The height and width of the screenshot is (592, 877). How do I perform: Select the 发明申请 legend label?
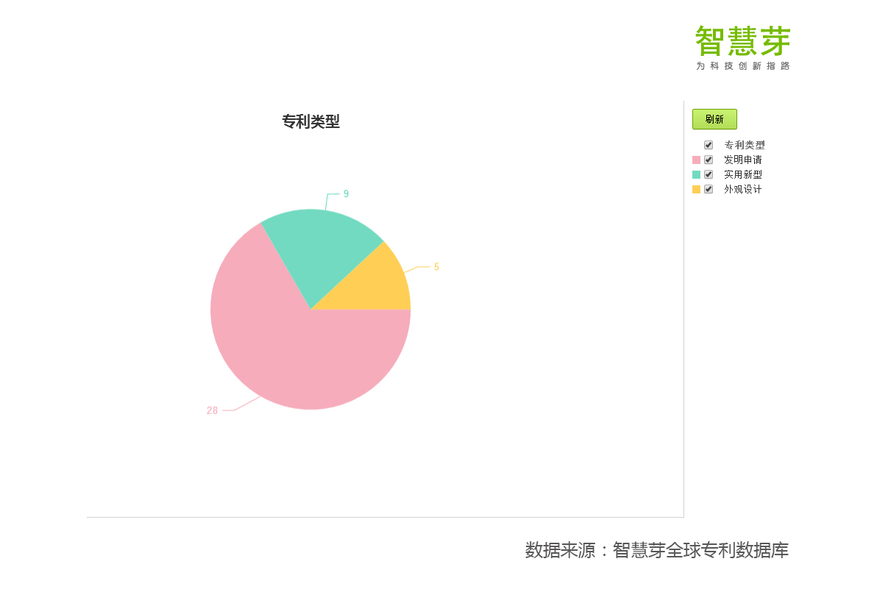click(742, 160)
